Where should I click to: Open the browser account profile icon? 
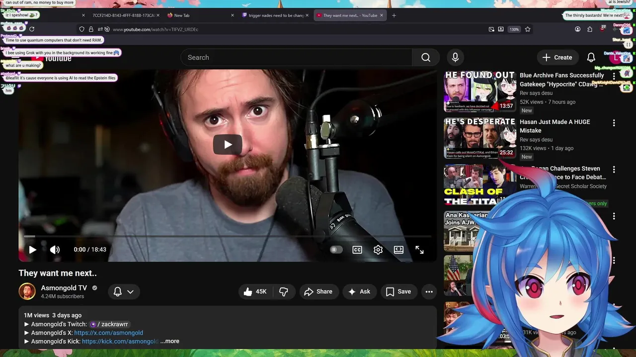tap(577, 29)
